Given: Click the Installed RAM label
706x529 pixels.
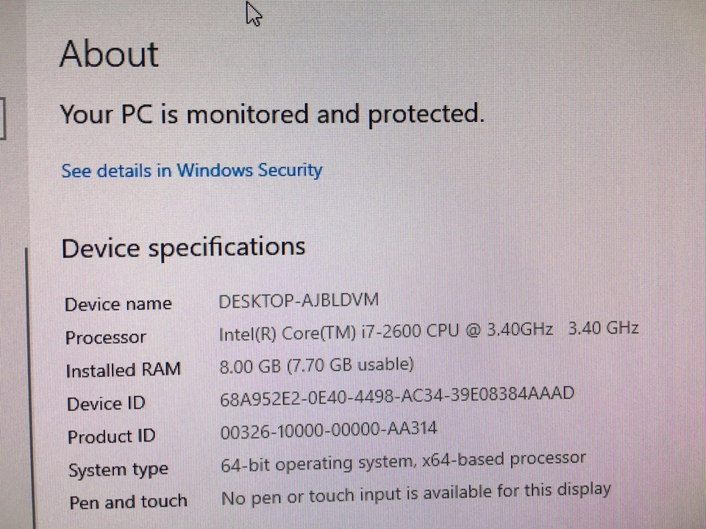Looking at the screenshot, I should click(x=123, y=370).
